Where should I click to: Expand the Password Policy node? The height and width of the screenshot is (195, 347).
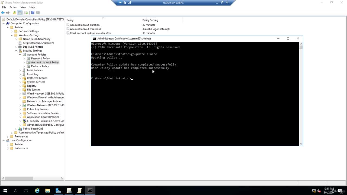[x=24, y=58]
